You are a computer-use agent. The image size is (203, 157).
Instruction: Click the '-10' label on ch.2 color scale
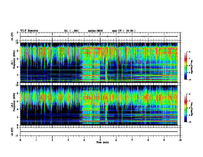click(x=189, y=122)
